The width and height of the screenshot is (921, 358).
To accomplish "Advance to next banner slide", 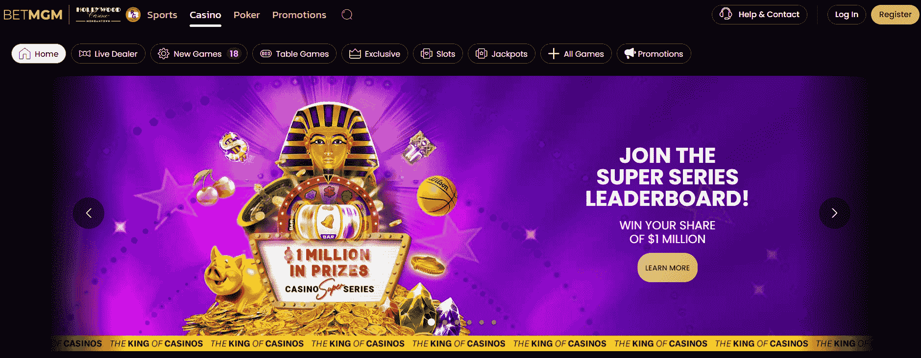I will (834, 213).
